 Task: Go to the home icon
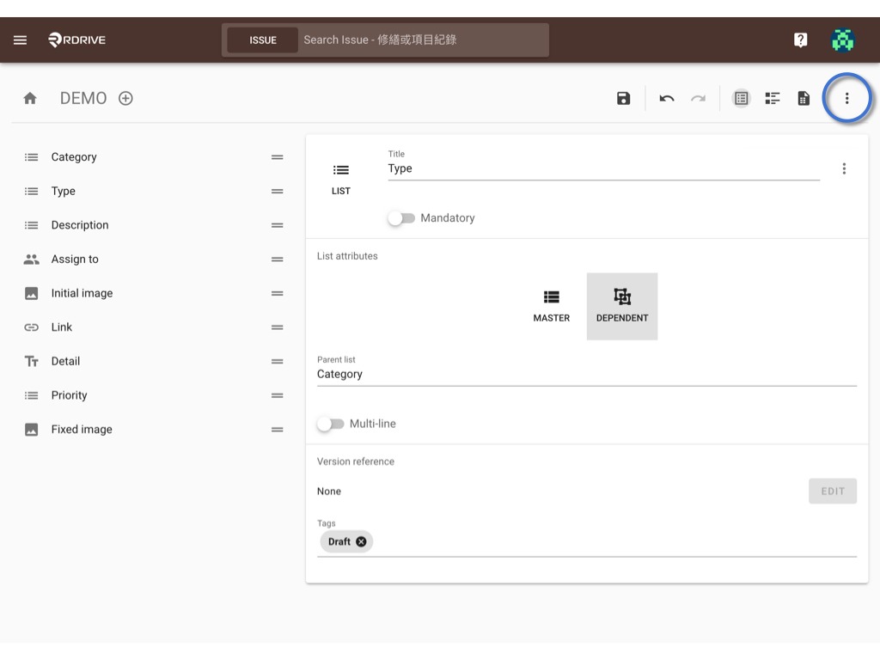pos(30,98)
